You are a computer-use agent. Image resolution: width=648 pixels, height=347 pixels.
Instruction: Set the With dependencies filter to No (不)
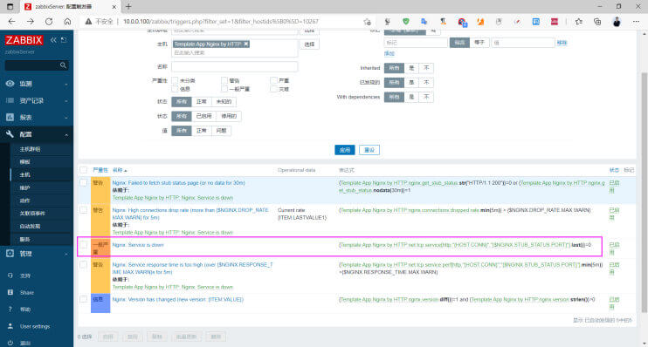(426, 97)
